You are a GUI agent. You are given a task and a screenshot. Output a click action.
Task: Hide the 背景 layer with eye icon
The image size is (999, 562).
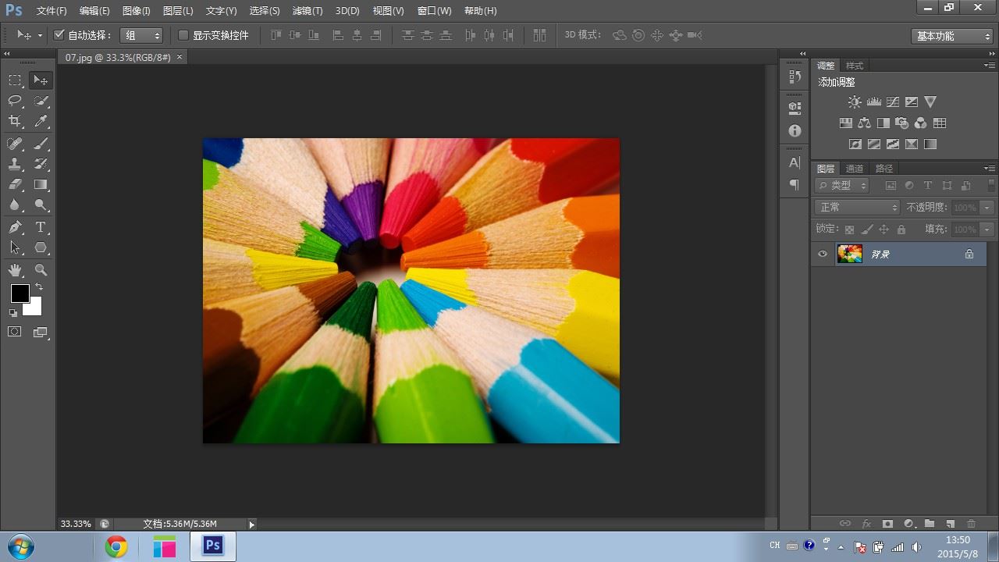[x=822, y=254]
